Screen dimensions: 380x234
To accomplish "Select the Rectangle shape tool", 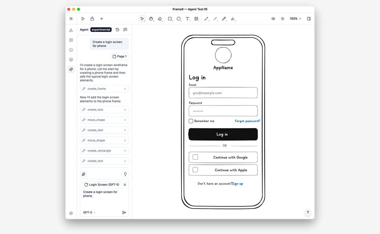I will coord(170,19).
